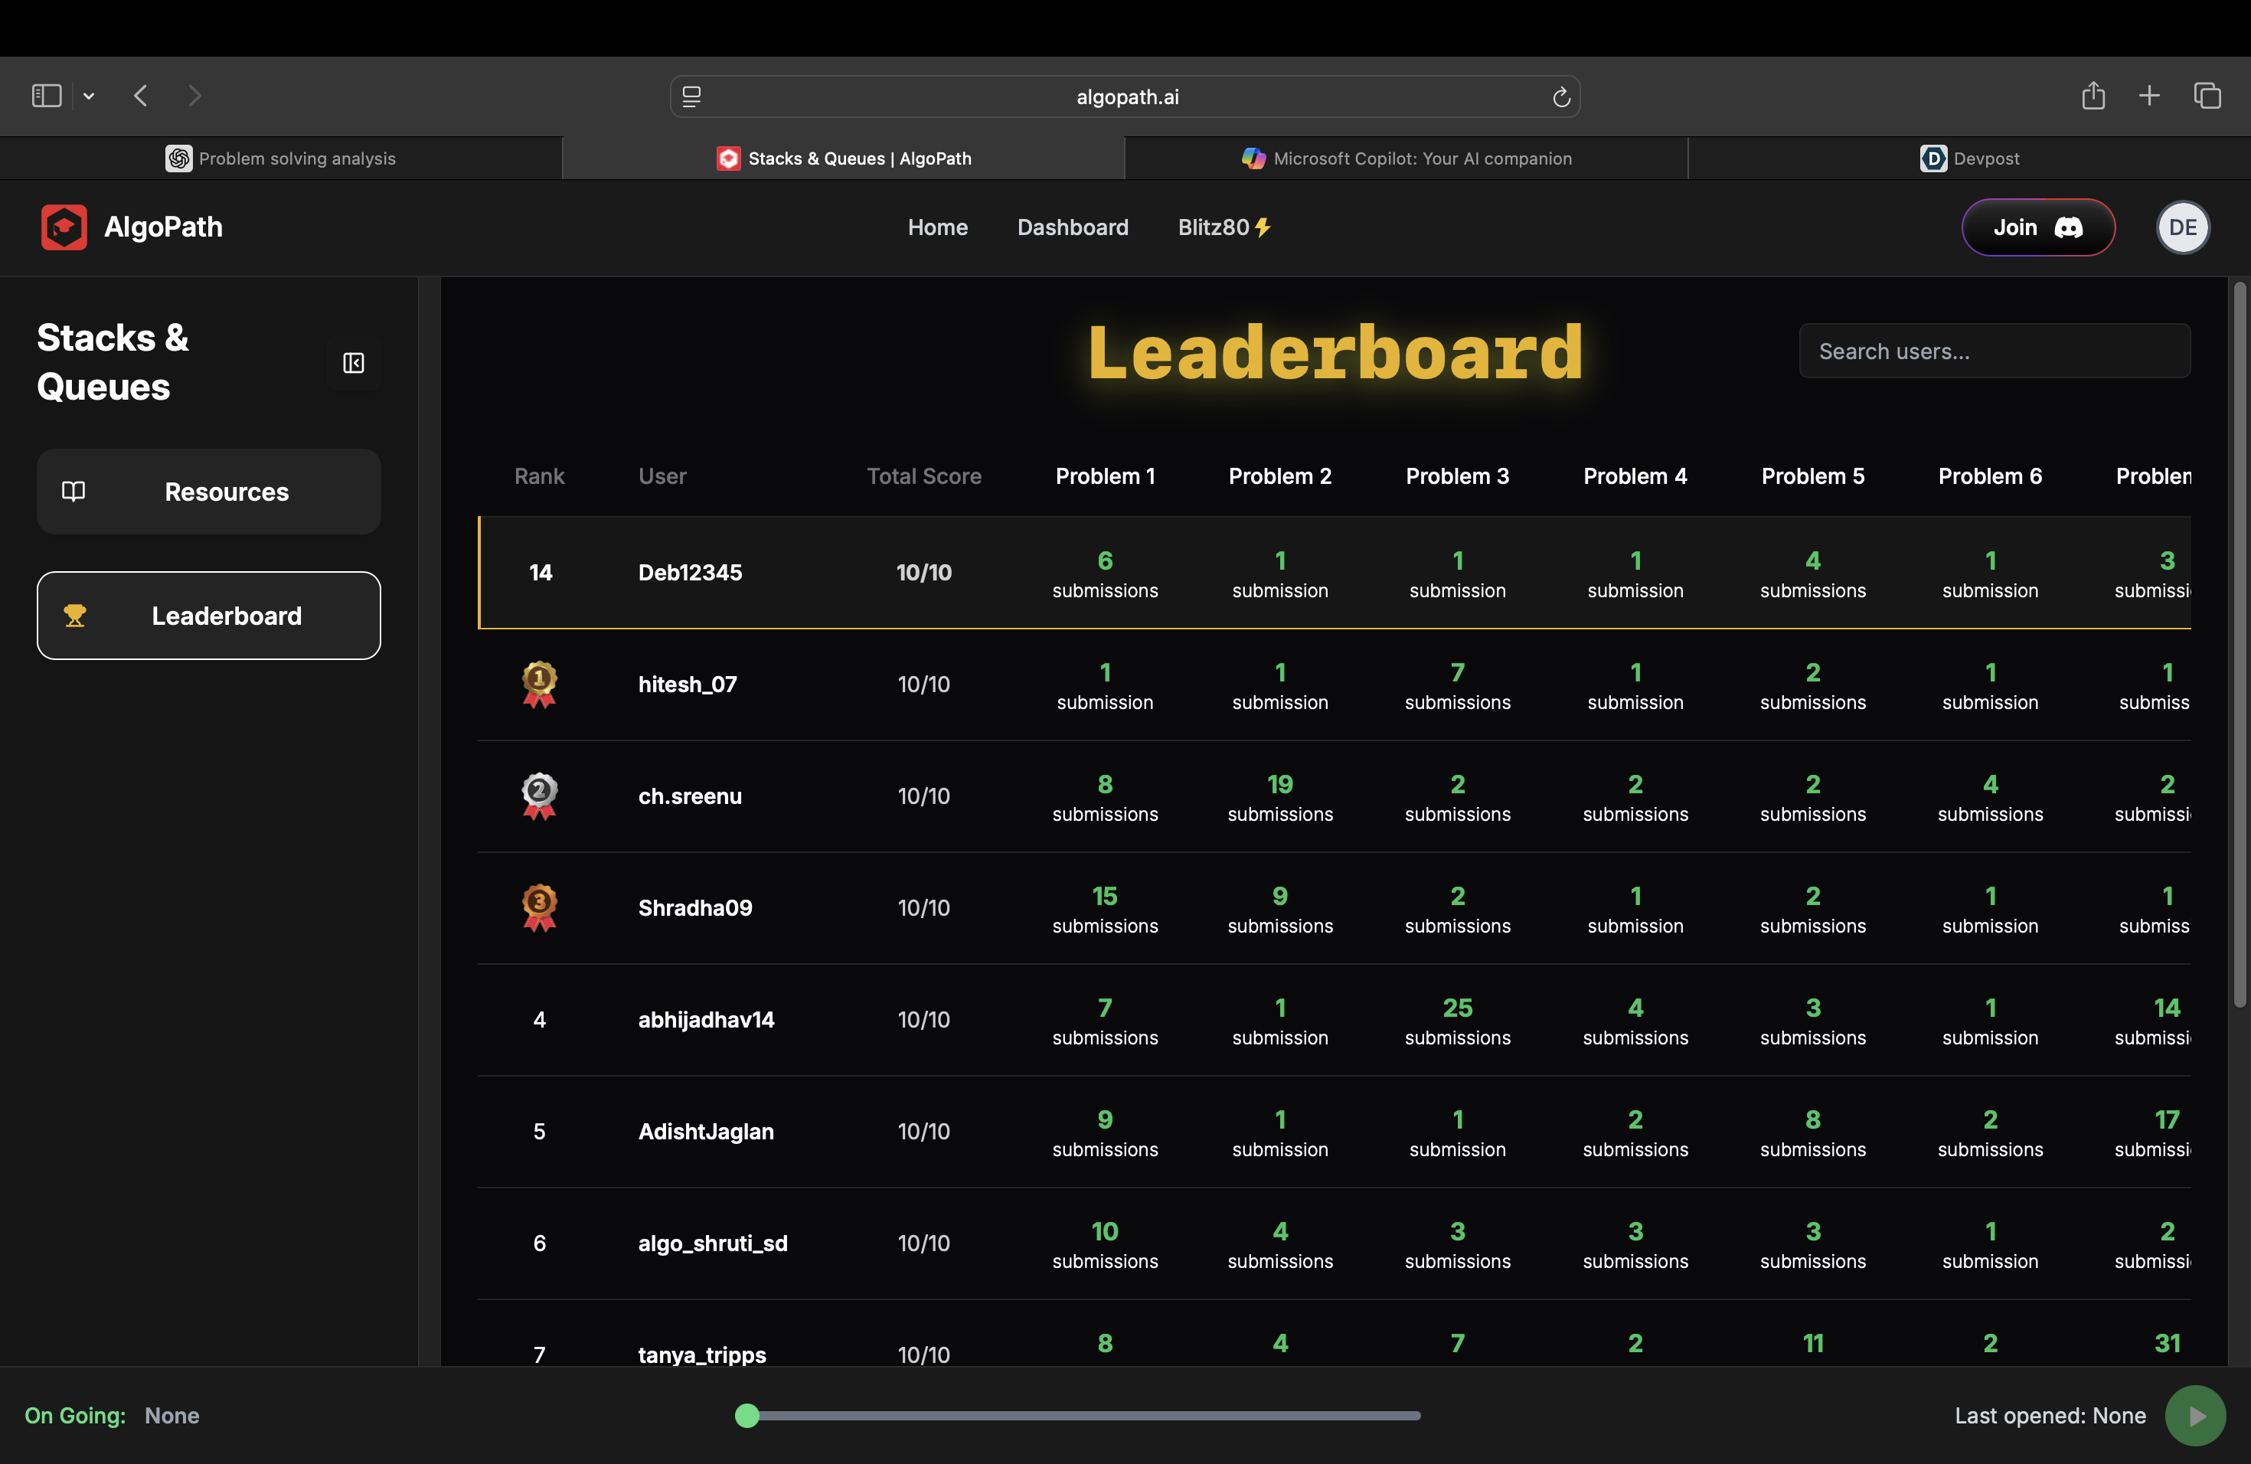Screen dimensions: 2251x1464
Task: Open the Resources sidebar item
Action: [209, 492]
